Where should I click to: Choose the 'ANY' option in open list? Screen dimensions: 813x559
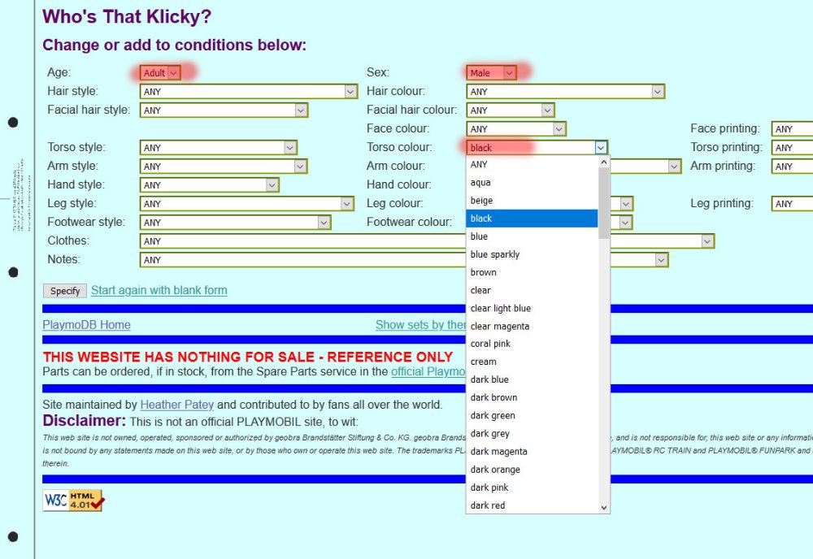tap(479, 164)
